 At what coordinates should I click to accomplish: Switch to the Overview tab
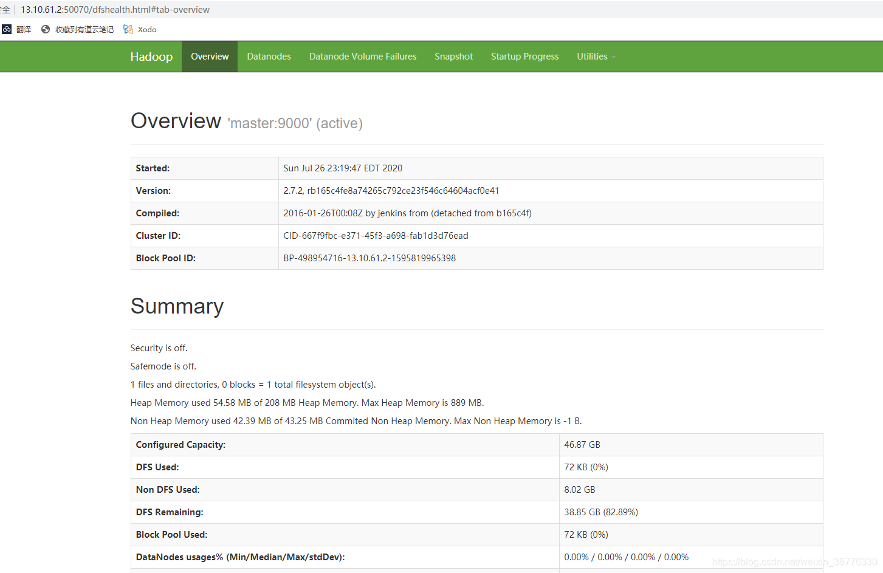point(210,57)
